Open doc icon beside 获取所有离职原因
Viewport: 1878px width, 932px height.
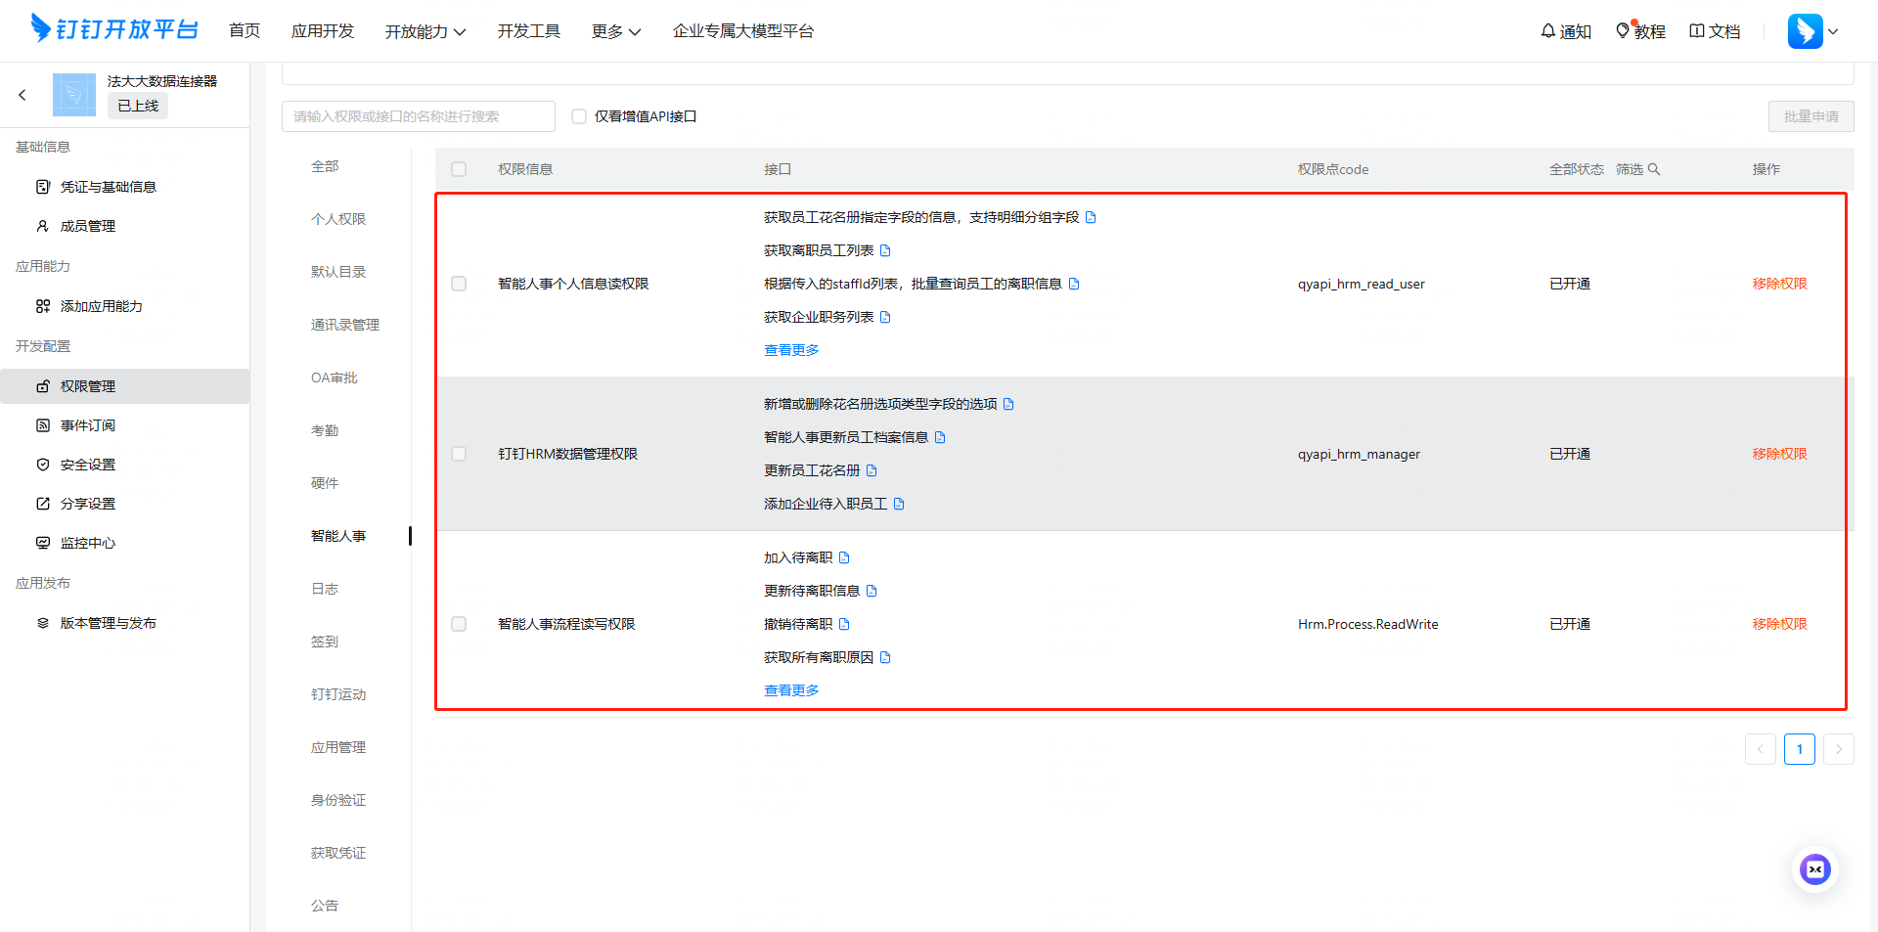tap(885, 657)
